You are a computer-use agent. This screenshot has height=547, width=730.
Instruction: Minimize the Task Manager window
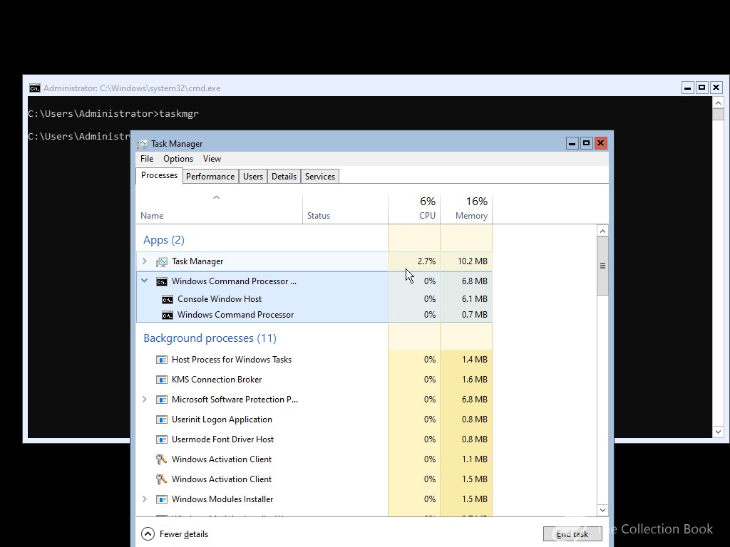coord(572,143)
